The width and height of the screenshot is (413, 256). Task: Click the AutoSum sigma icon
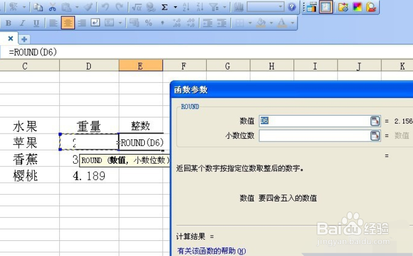[165, 7]
